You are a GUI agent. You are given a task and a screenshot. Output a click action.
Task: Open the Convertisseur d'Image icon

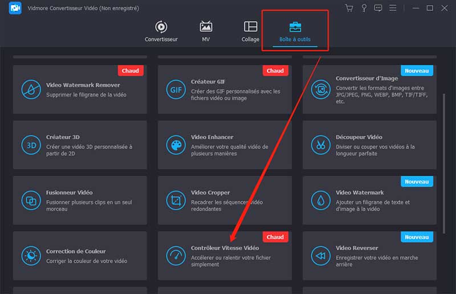click(321, 89)
